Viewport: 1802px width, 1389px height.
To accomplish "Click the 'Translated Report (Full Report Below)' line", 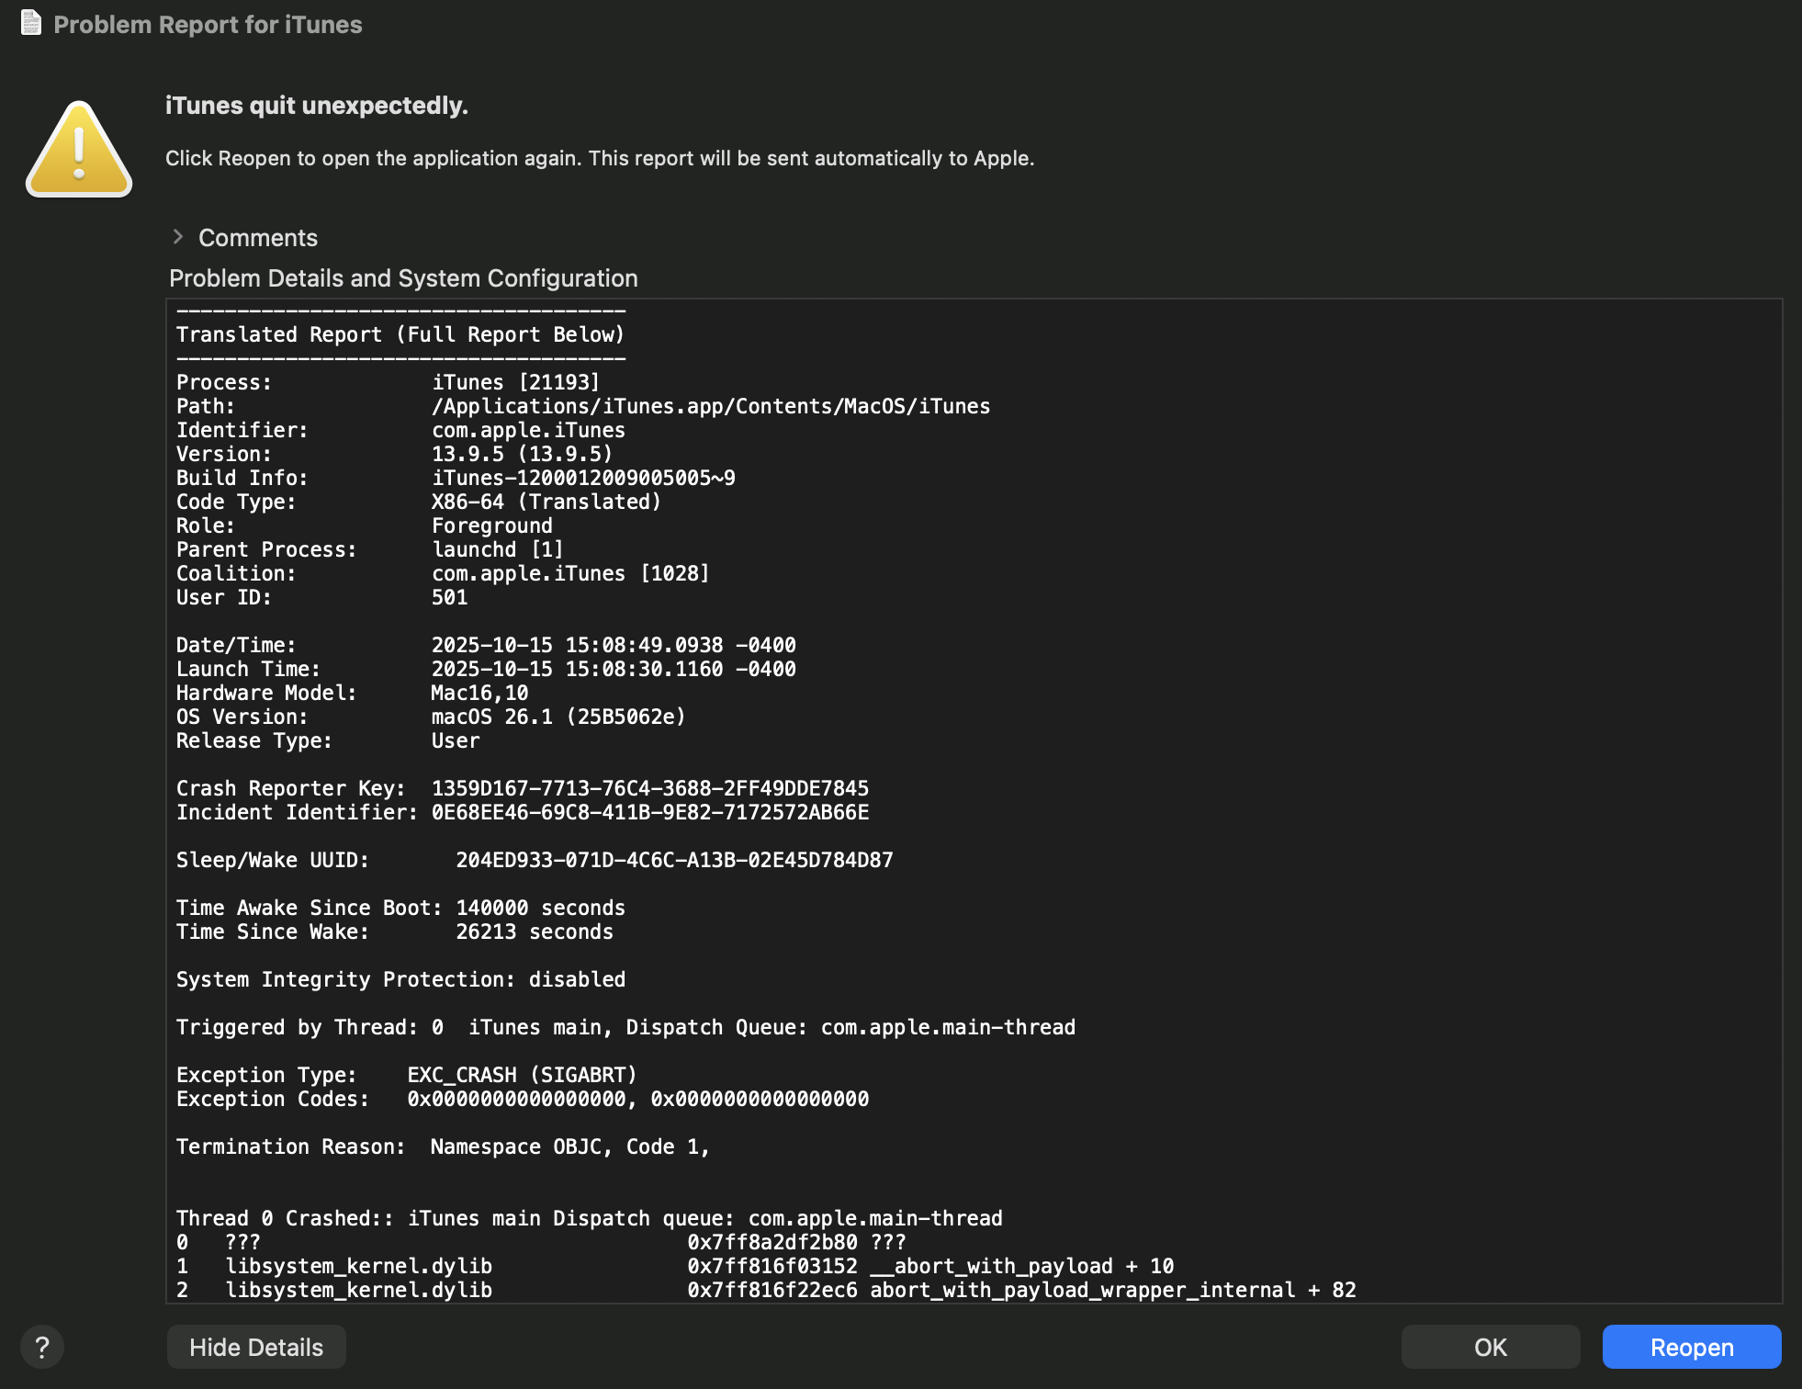I will [400, 334].
